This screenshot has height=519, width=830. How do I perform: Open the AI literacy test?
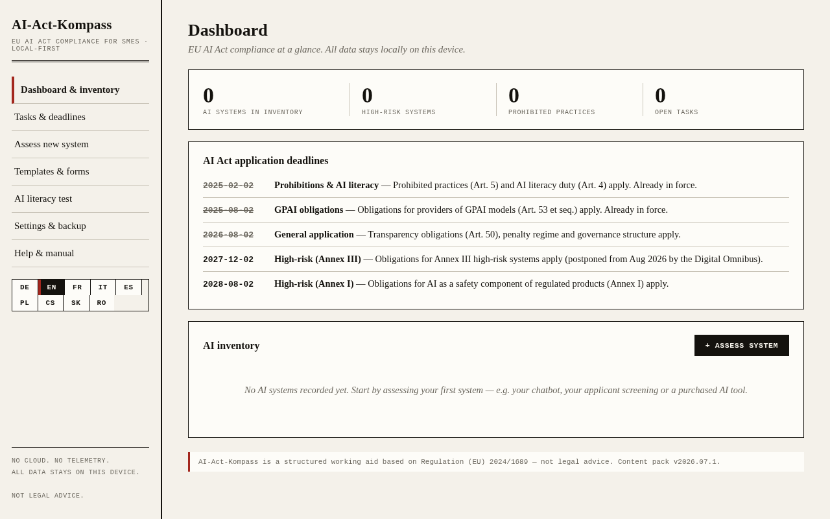(80, 199)
